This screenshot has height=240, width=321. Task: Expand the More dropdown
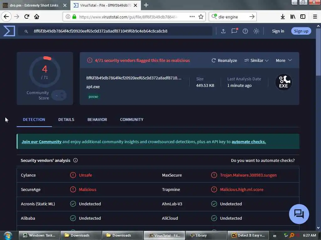coord(283,60)
